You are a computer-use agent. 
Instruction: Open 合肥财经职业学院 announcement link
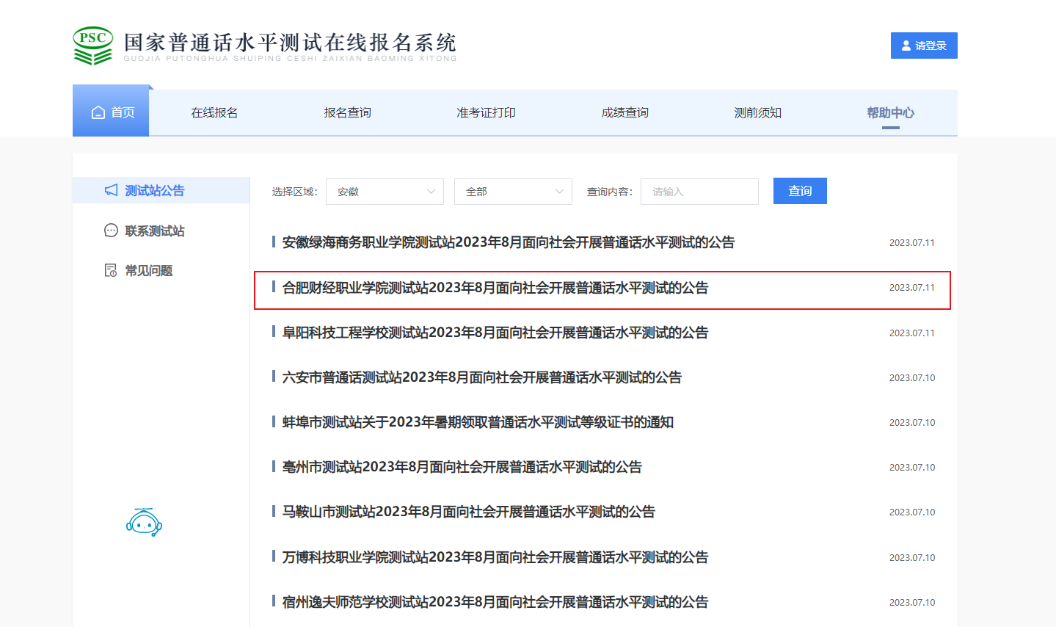point(495,288)
